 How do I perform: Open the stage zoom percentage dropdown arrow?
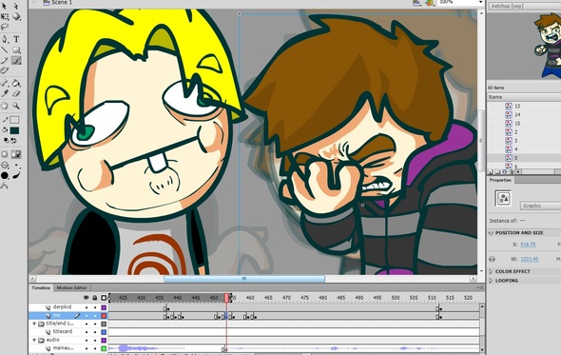tap(480, 3)
